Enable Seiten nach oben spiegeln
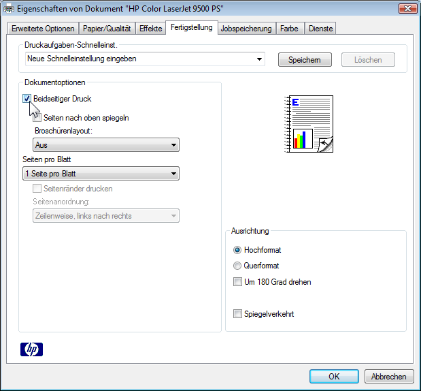Image resolution: width=421 pixels, height=391 pixels. coord(37,117)
